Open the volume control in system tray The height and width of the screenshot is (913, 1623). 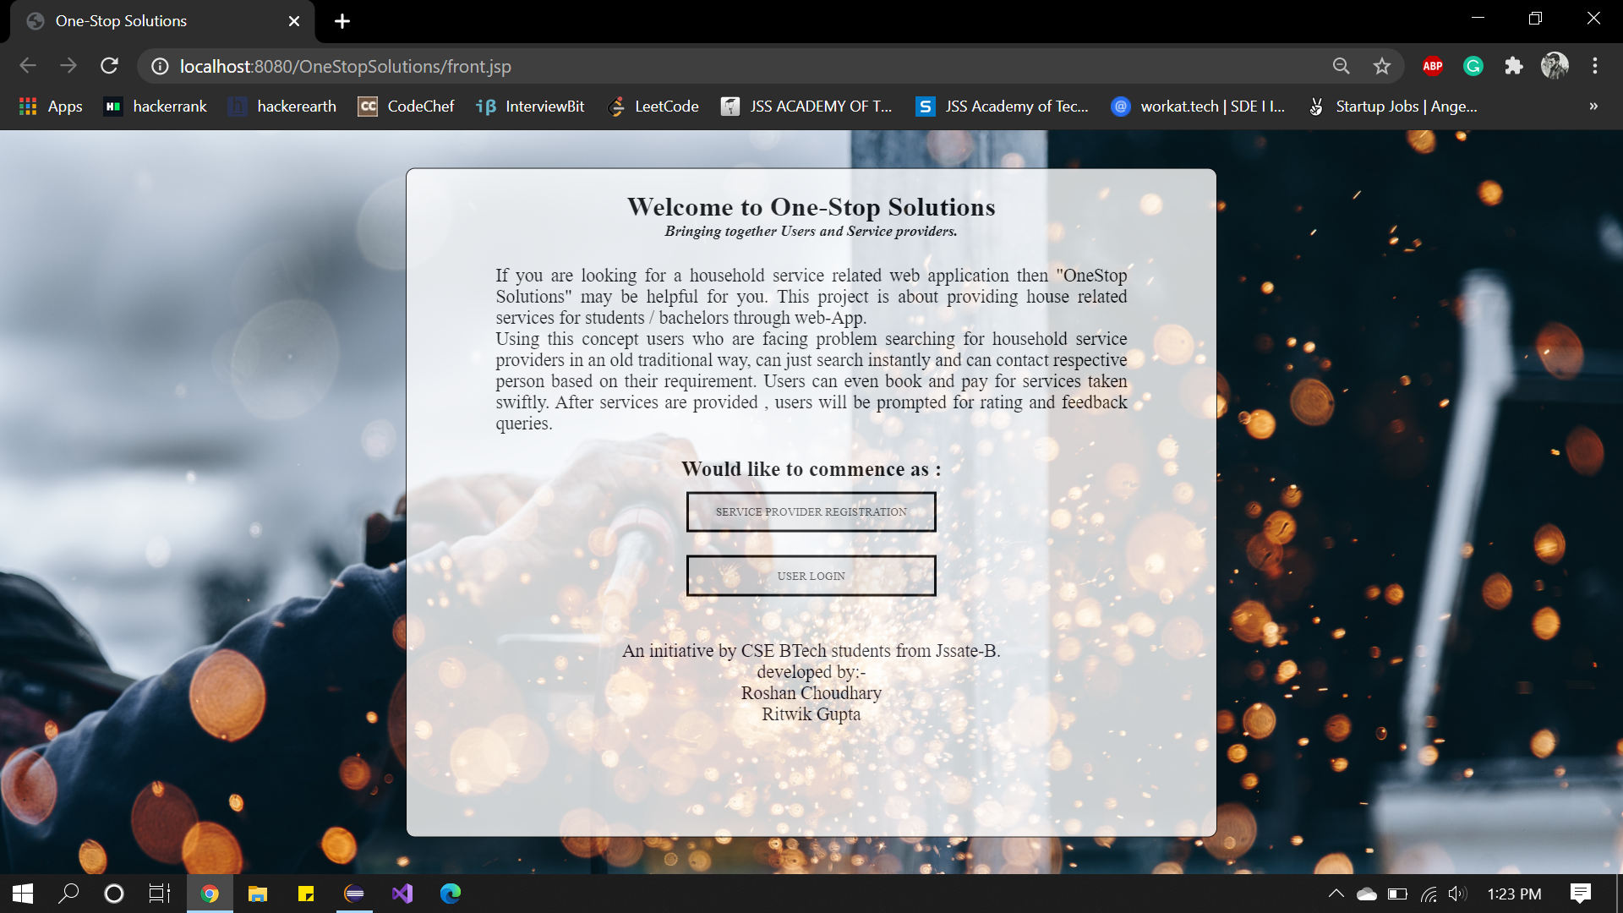(x=1457, y=894)
